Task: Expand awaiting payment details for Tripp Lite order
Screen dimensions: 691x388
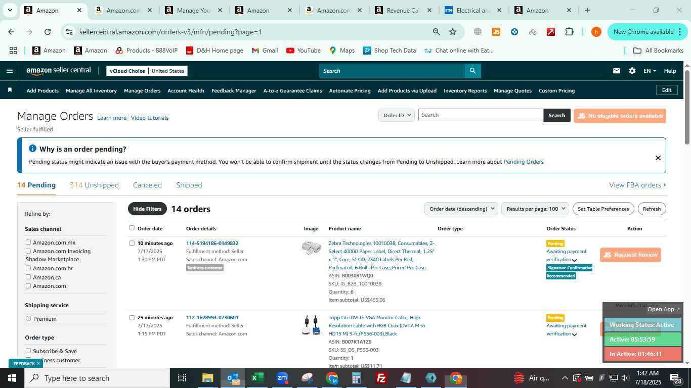Action: coord(575,334)
